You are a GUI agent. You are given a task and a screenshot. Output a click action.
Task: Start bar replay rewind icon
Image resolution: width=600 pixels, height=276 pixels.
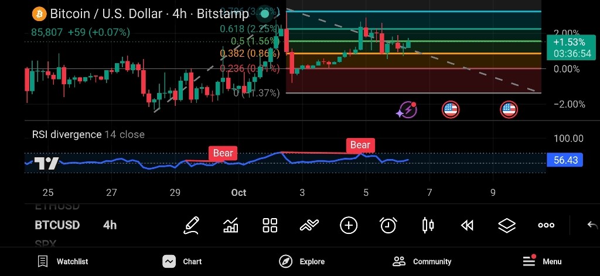click(467, 226)
